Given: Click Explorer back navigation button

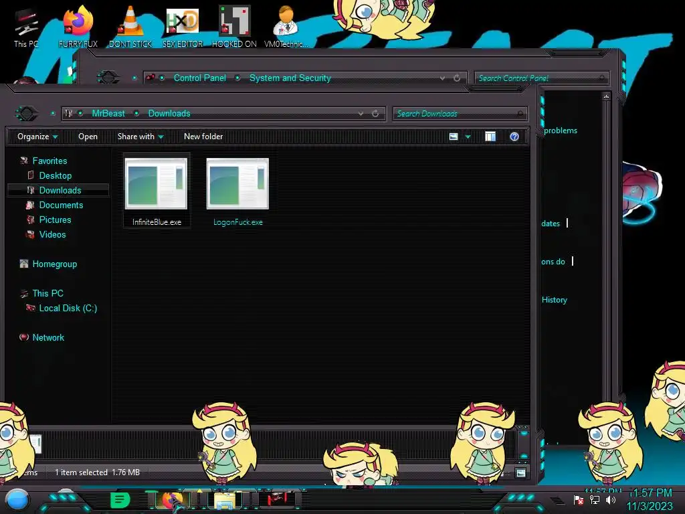Looking at the screenshot, I should [x=27, y=114].
